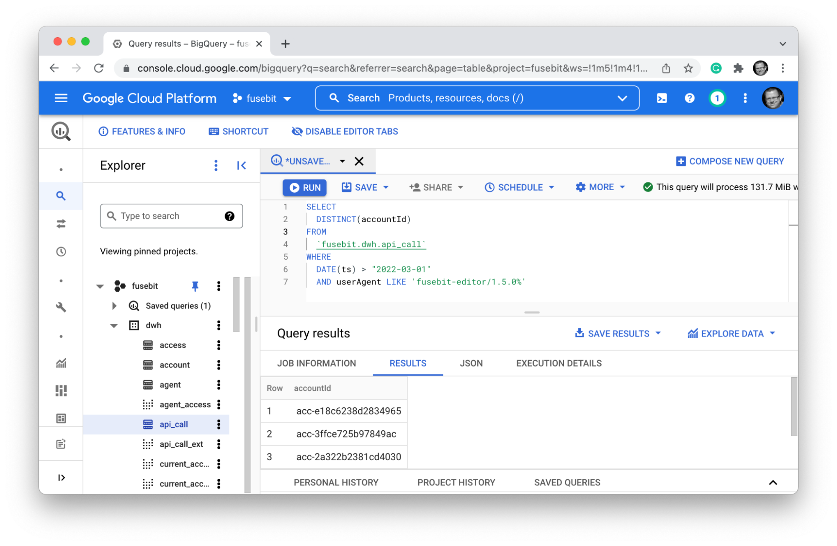Open SAVED QUERIES tab

click(x=567, y=482)
